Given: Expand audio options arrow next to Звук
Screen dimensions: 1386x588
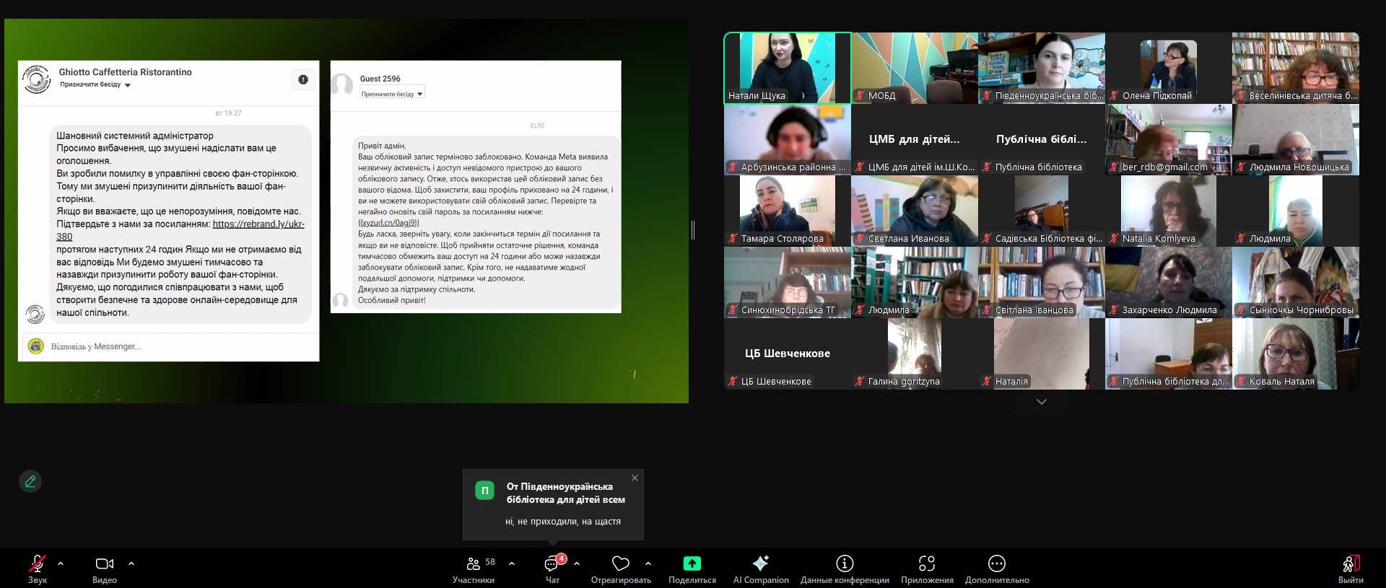Looking at the screenshot, I should [61, 563].
